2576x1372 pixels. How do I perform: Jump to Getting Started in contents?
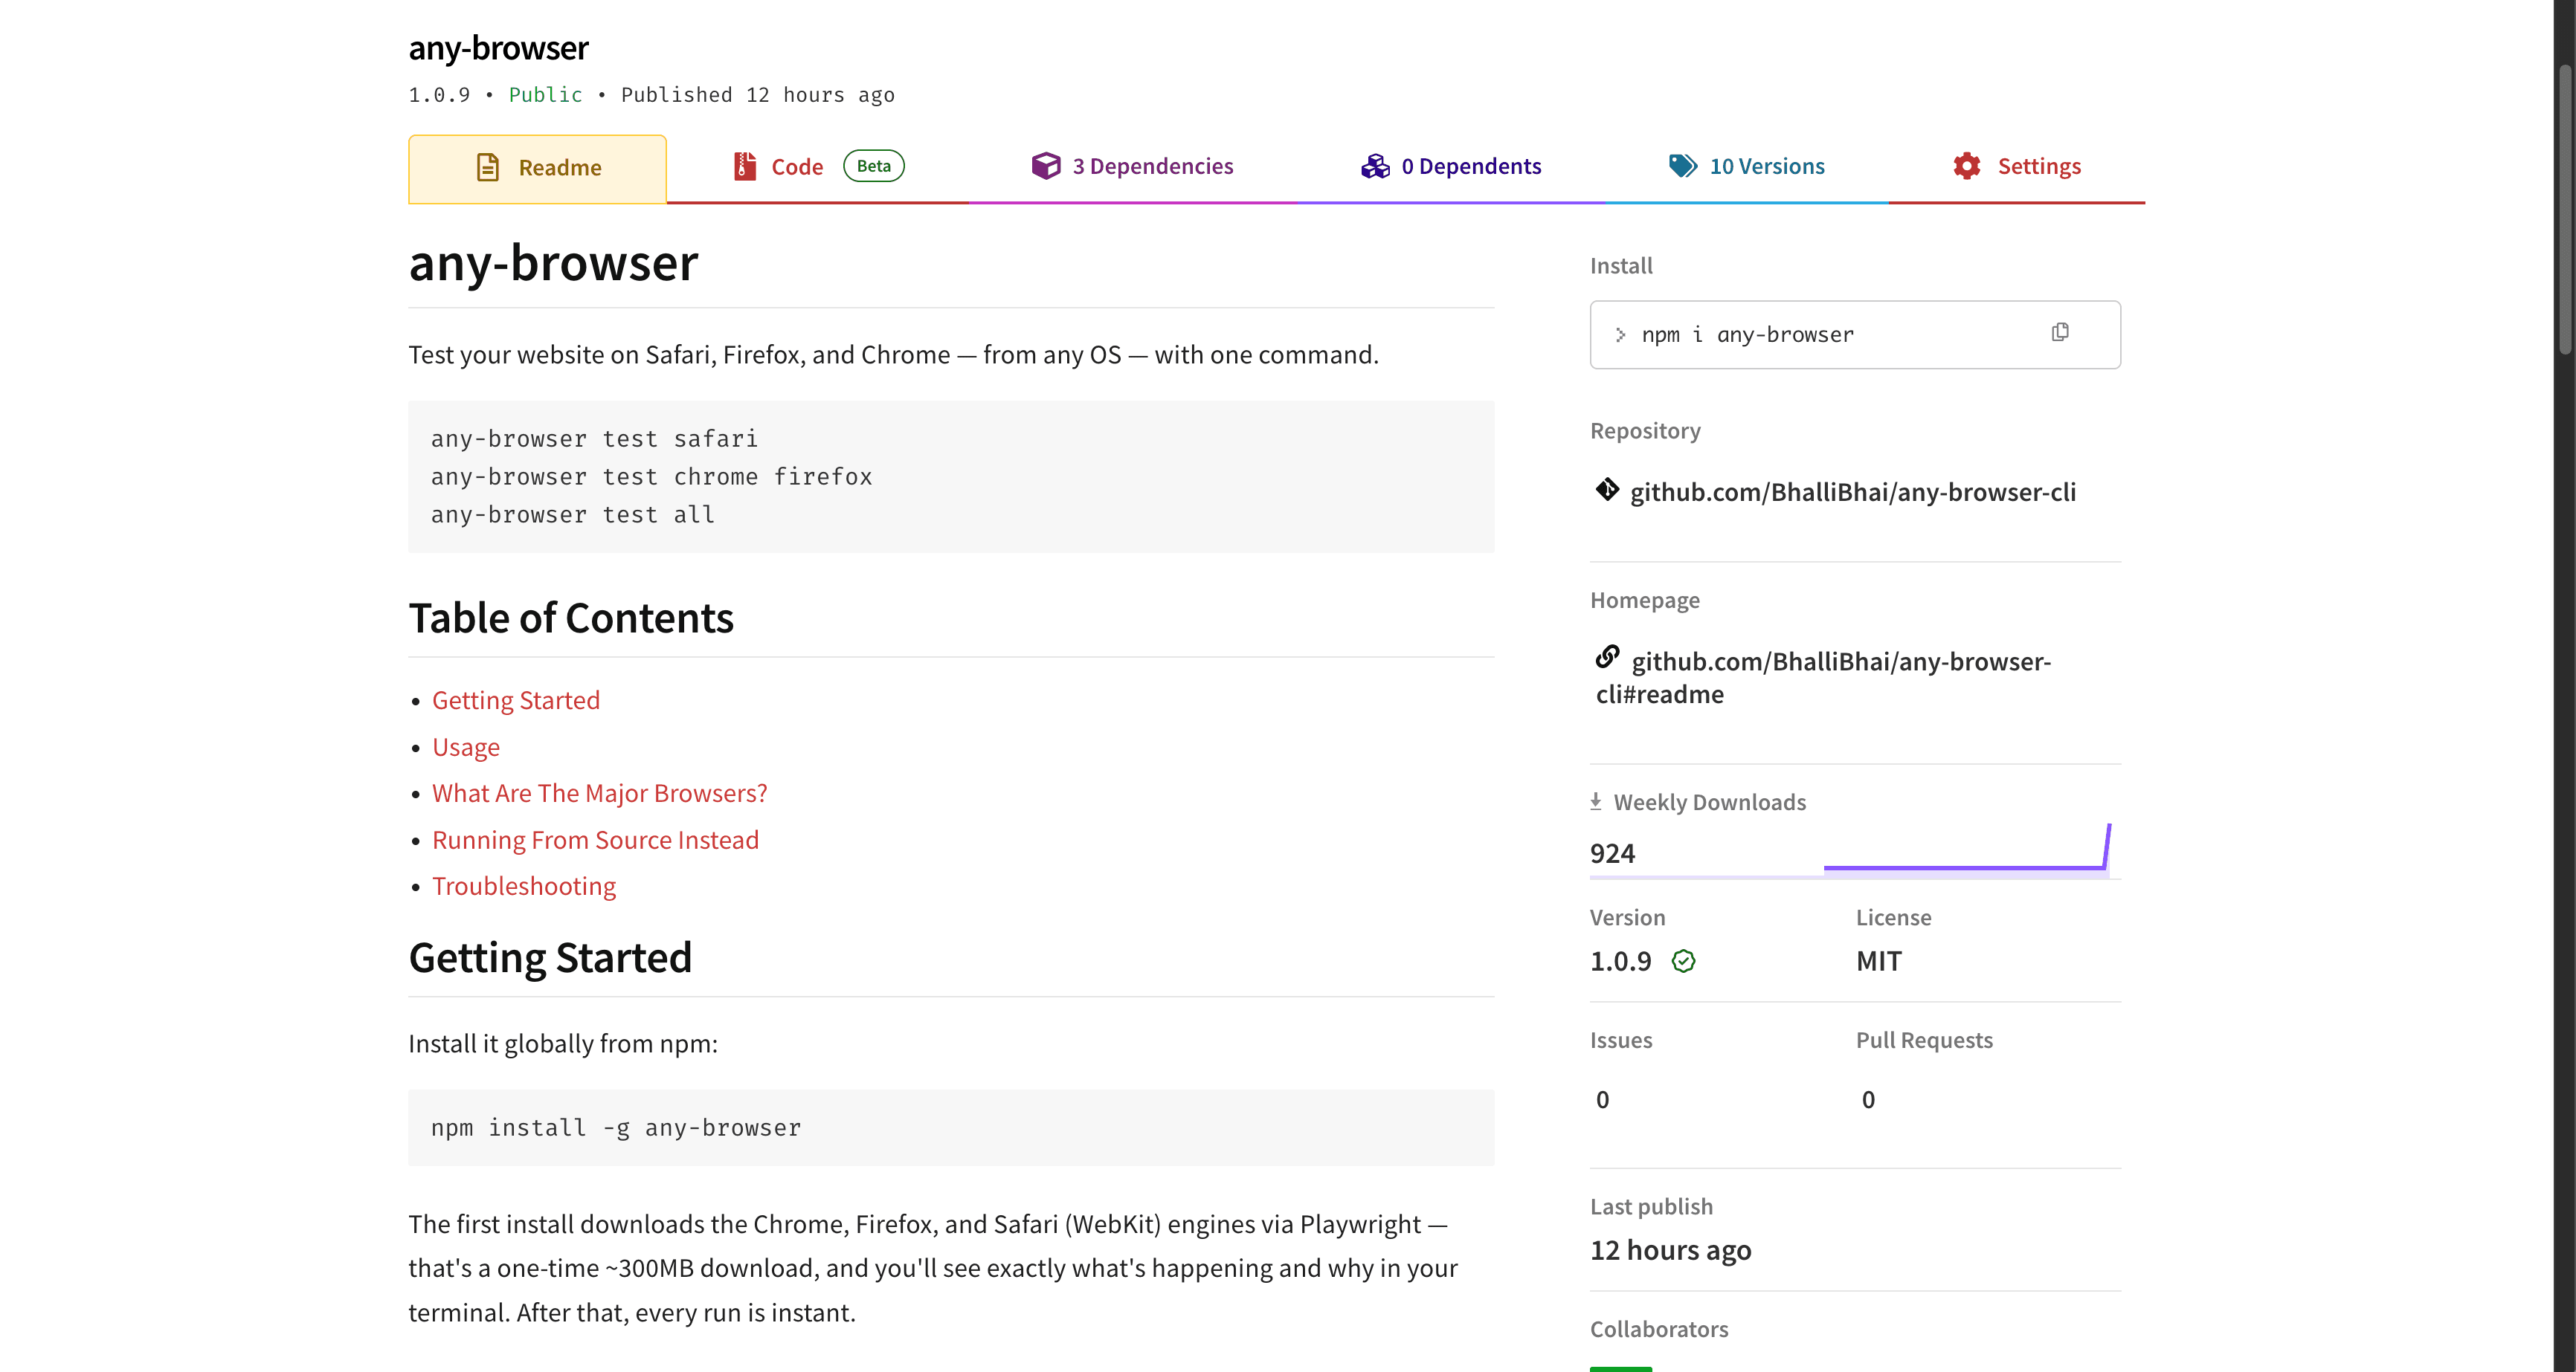tap(515, 700)
